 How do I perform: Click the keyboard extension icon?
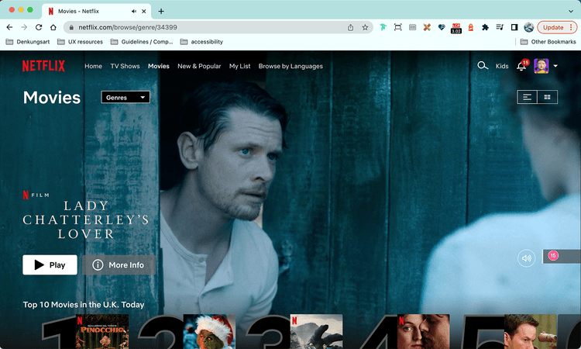[412, 27]
